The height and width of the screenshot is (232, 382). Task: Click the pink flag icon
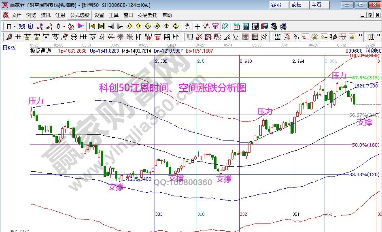click(x=81, y=26)
